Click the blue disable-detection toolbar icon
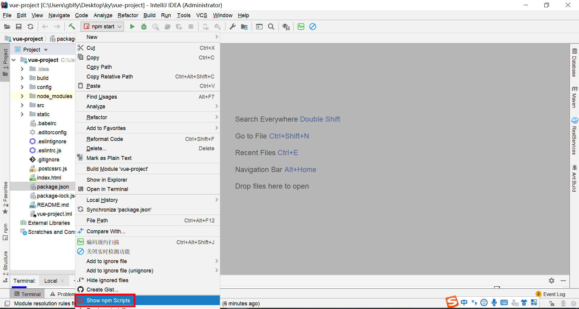The width and height of the screenshot is (579, 309). tap(313, 27)
